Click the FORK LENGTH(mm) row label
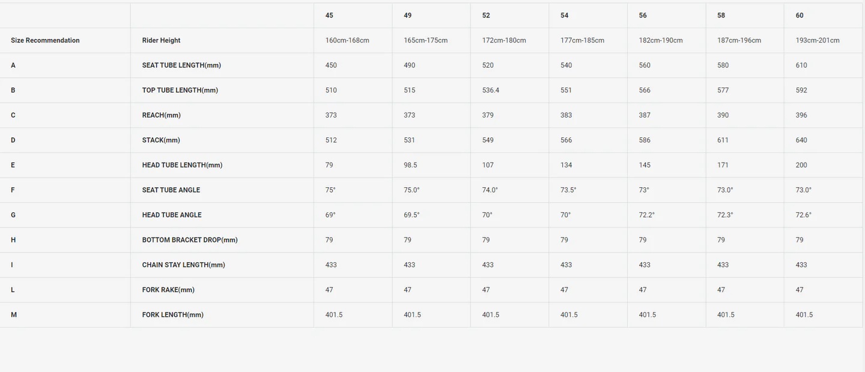The image size is (865, 372). coord(173,315)
